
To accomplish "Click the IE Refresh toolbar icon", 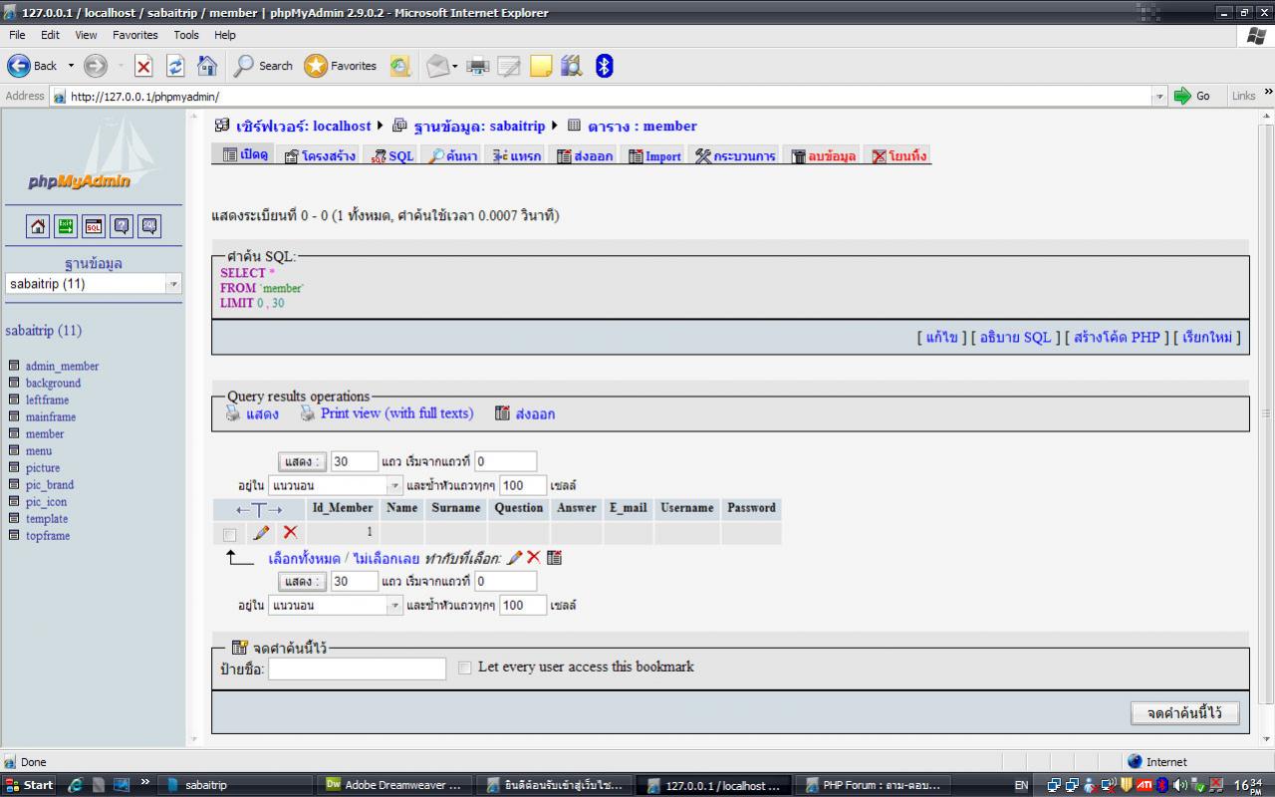I will tap(175, 66).
